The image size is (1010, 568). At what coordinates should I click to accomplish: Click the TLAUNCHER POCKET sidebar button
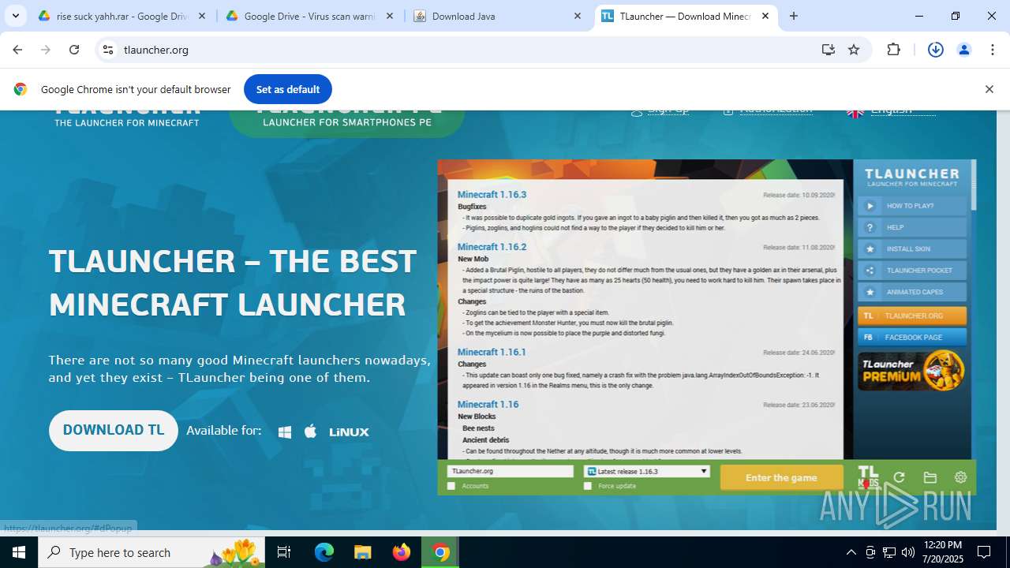coord(912,271)
